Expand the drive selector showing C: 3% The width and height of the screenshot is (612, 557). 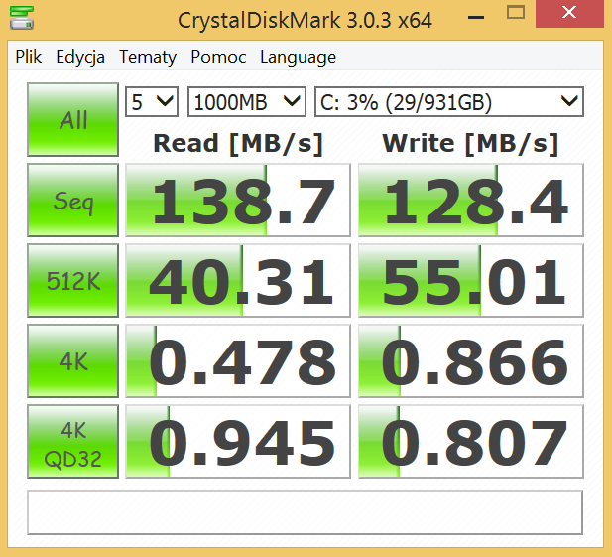point(449,102)
